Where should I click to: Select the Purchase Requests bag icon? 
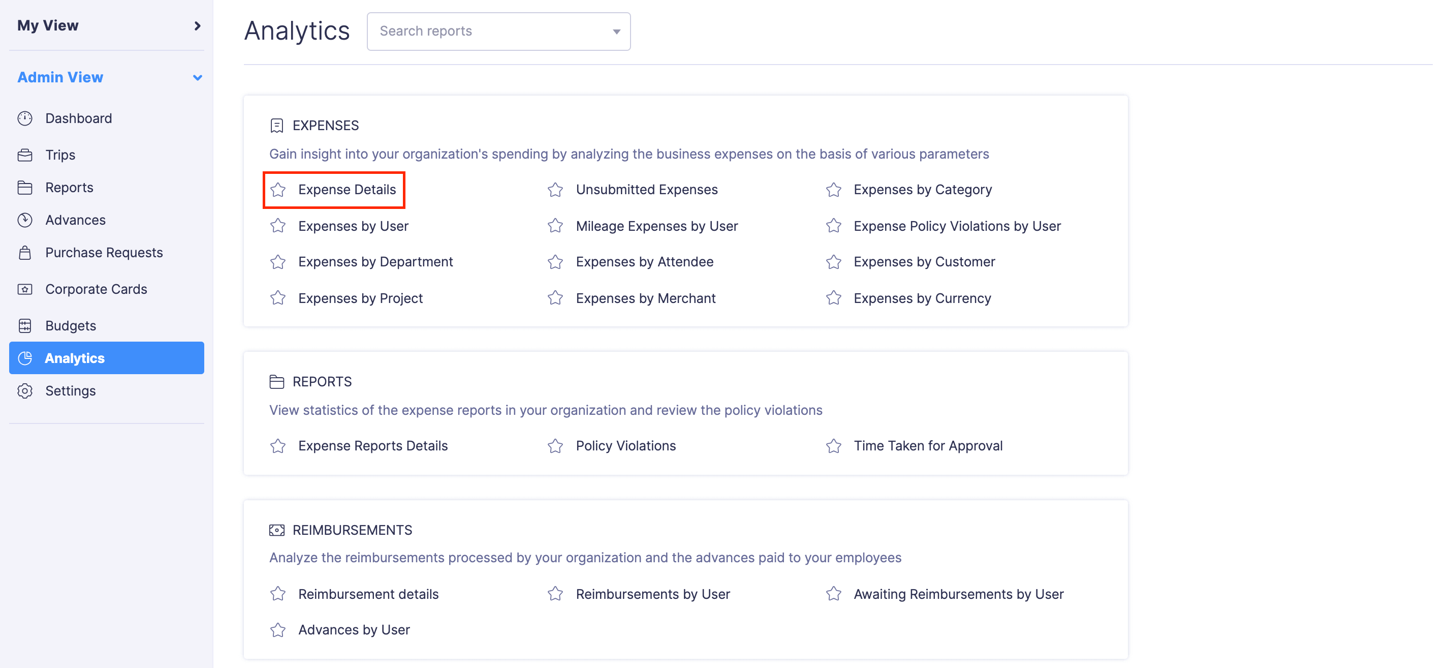tap(26, 252)
